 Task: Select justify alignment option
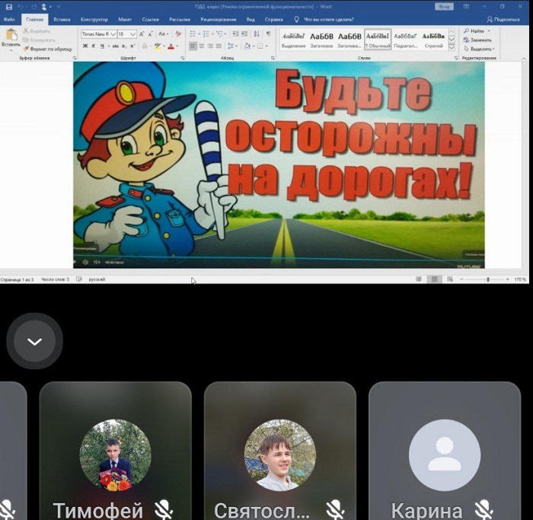(219, 46)
